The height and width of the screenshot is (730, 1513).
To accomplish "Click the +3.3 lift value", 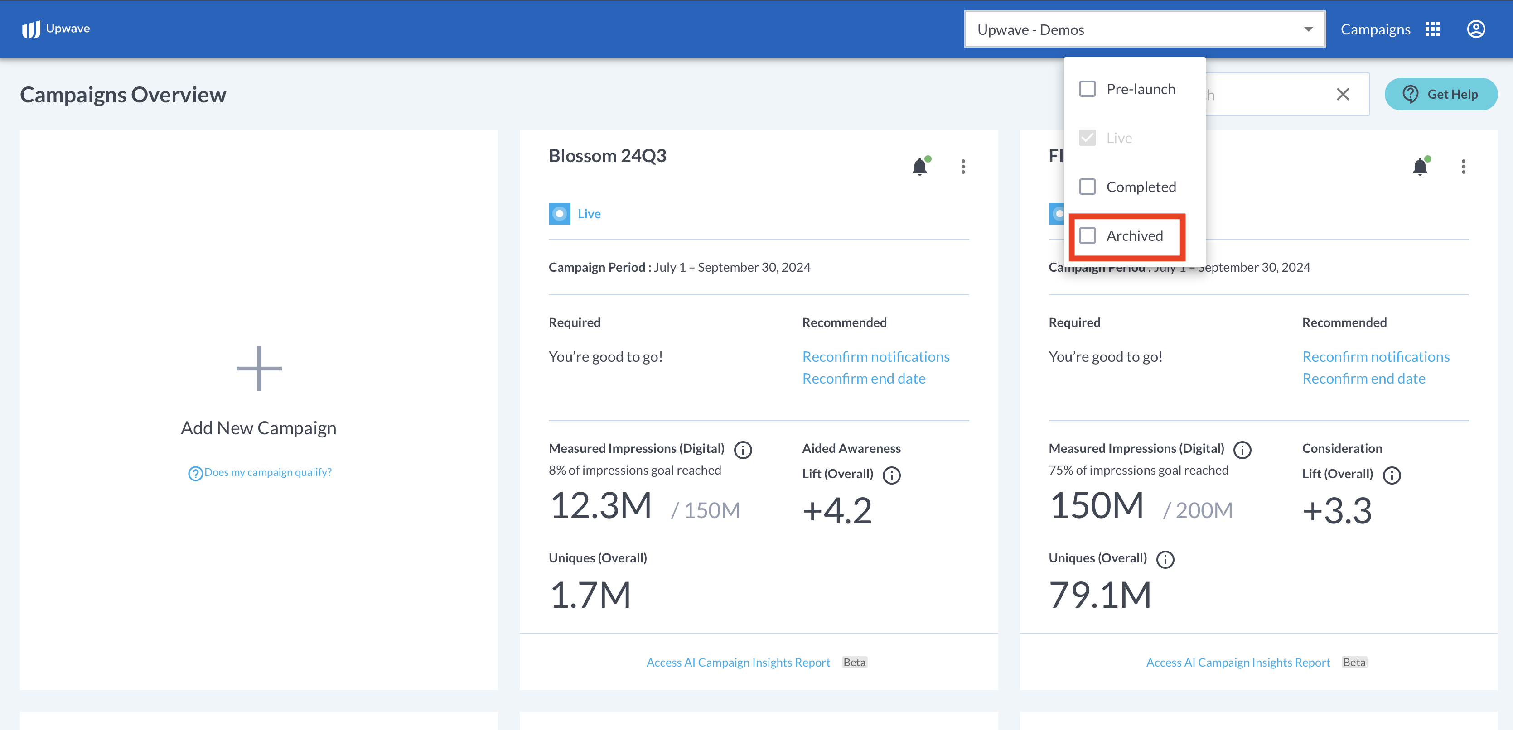I will pyautogui.click(x=1337, y=510).
